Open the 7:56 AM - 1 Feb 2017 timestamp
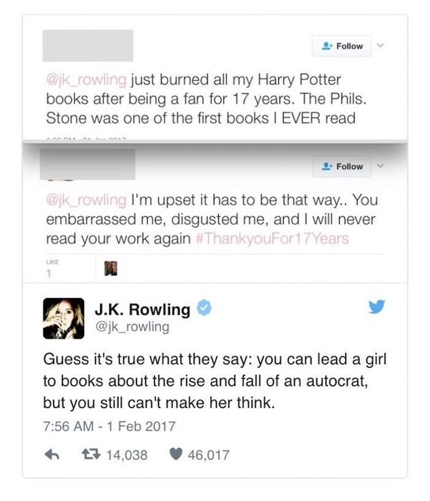 pyautogui.click(x=109, y=426)
